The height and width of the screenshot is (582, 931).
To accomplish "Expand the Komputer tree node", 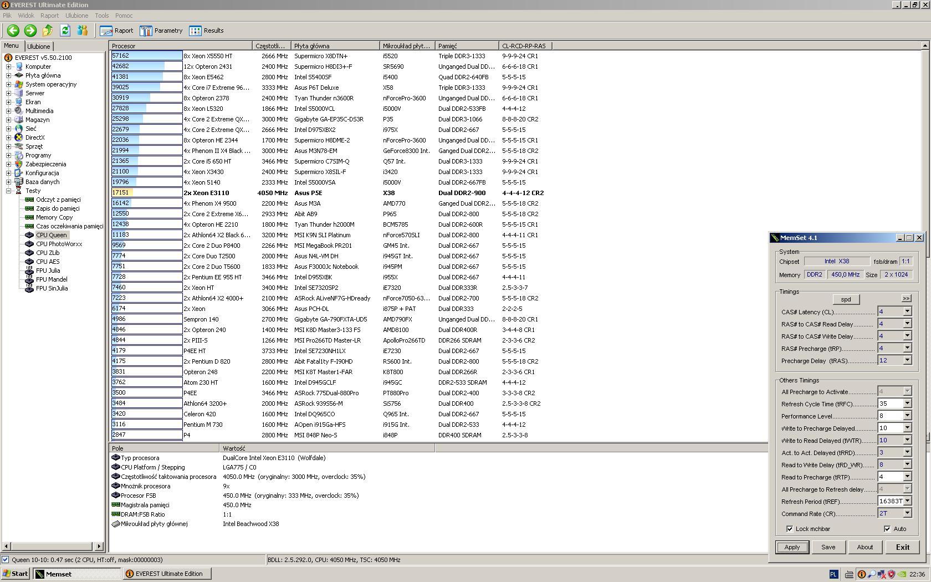I will 9,67.
